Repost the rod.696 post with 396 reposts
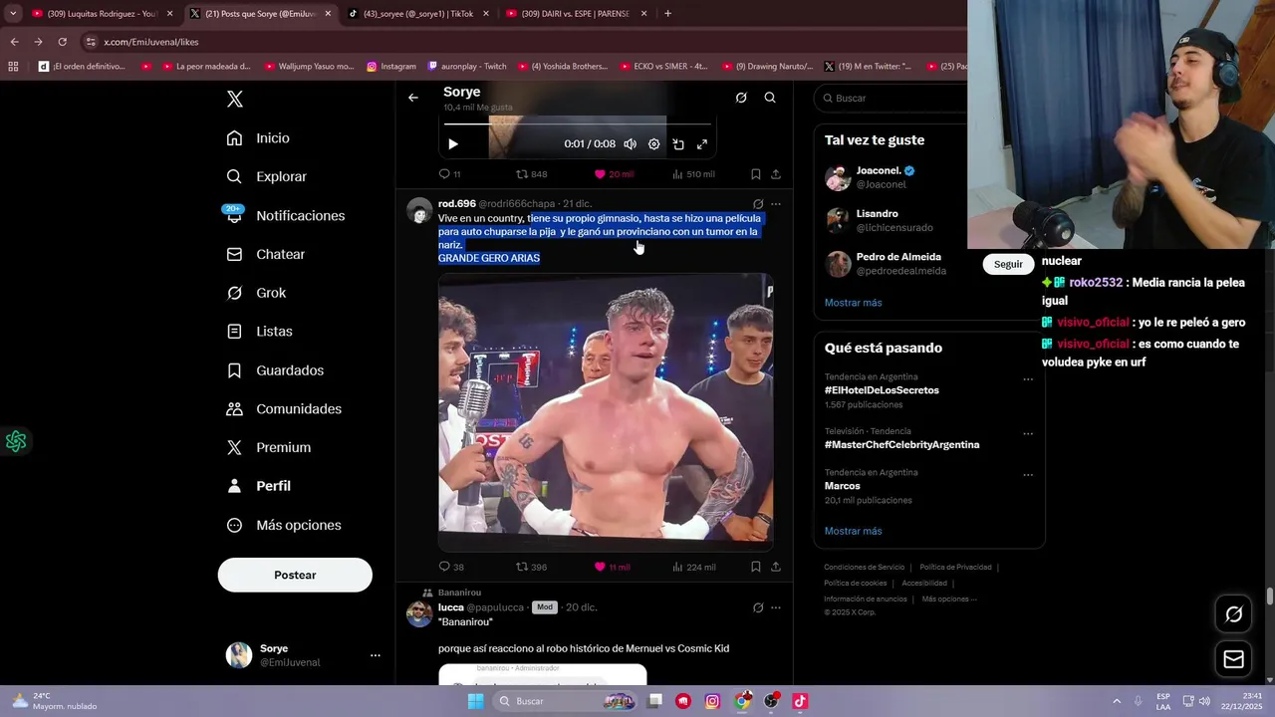 [531, 567]
